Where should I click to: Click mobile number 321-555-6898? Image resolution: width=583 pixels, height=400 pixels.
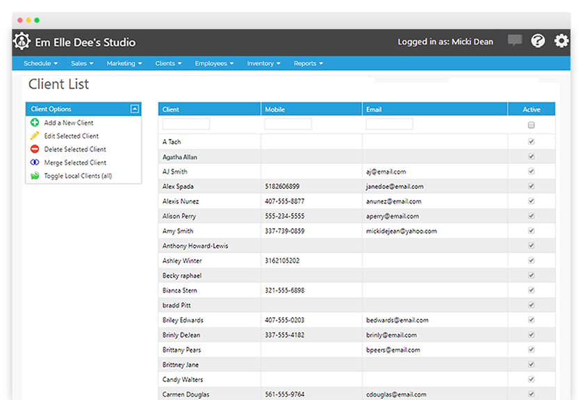(x=284, y=290)
